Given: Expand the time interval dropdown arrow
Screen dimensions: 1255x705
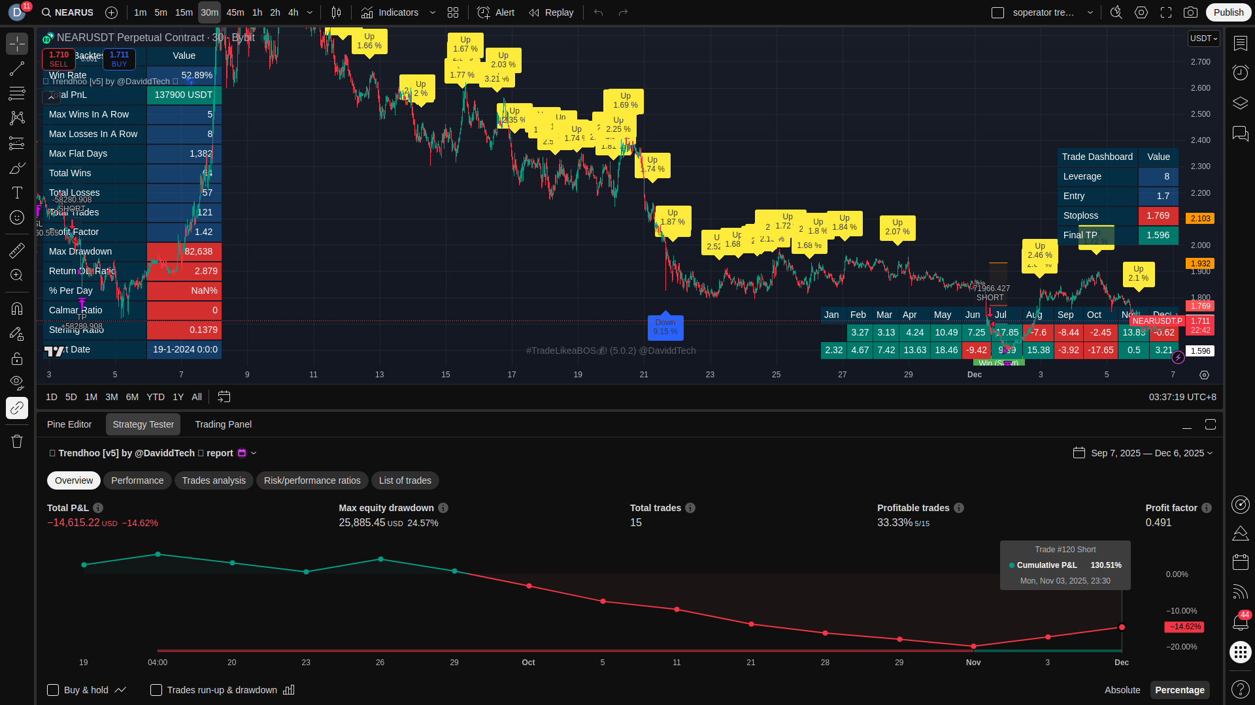Looking at the screenshot, I should tap(310, 12).
